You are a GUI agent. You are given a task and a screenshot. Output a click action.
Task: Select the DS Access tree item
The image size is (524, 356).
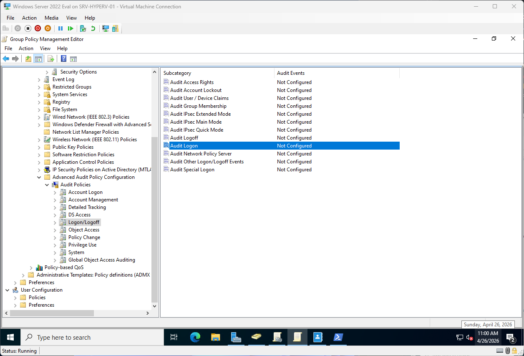(79, 215)
